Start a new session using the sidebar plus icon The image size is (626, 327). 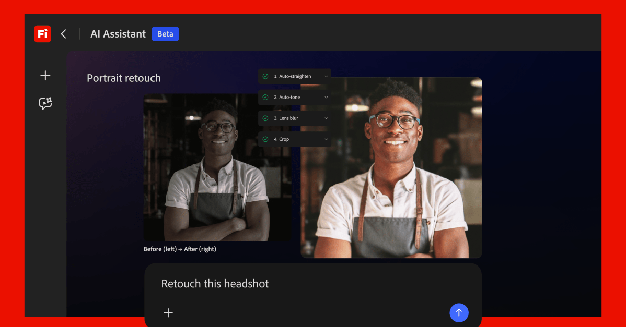click(x=45, y=75)
